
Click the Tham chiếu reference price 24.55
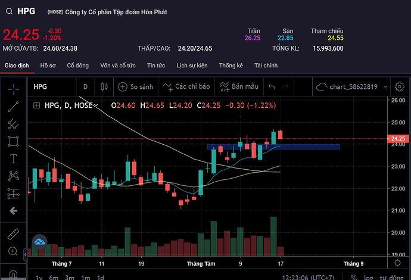335,38
